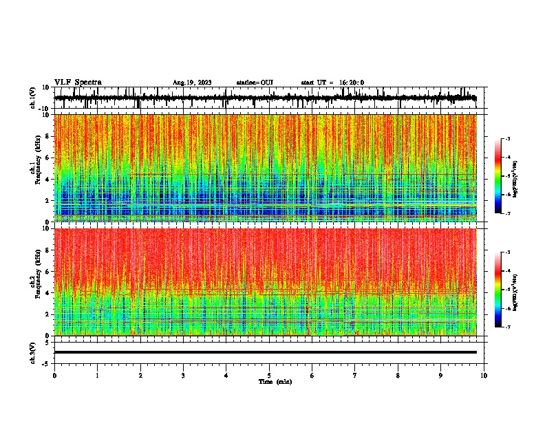The width and height of the screenshot is (545, 421).
Task: Click time axis tick label "1"
Action: (x=97, y=376)
